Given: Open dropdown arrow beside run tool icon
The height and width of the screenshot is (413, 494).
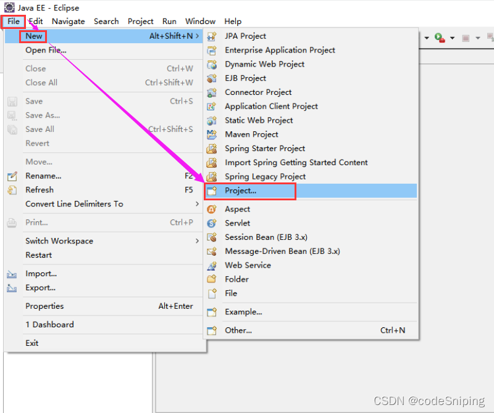Looking at the screenshot, I should point(452,38).
